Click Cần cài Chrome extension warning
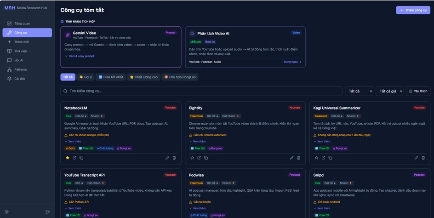434x218 pixels. pyautogui.click(x=210, y=135)
